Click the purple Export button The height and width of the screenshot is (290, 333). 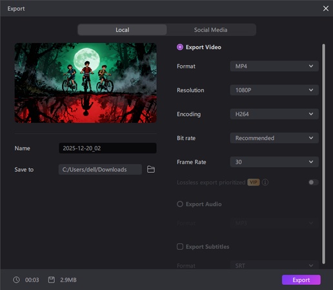tap(301, 280)
